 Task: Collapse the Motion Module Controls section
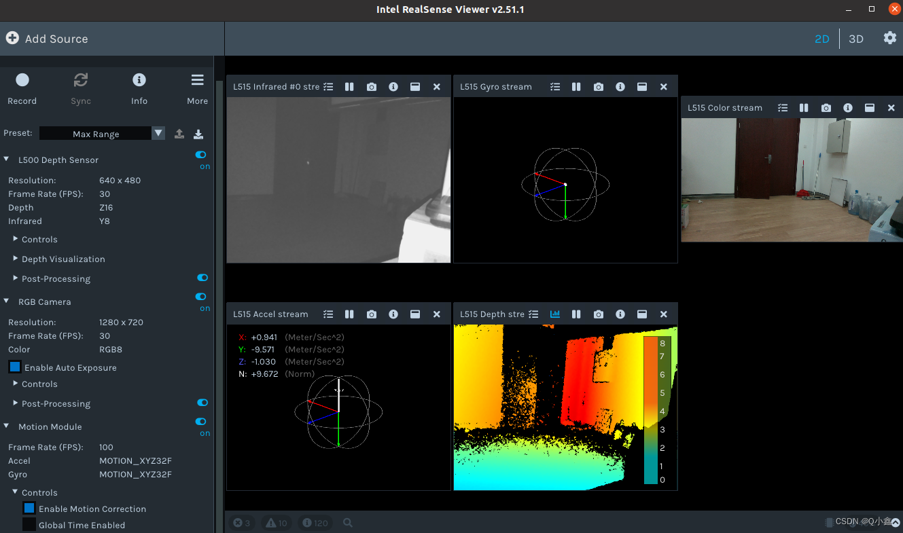(x=14, y=492)
